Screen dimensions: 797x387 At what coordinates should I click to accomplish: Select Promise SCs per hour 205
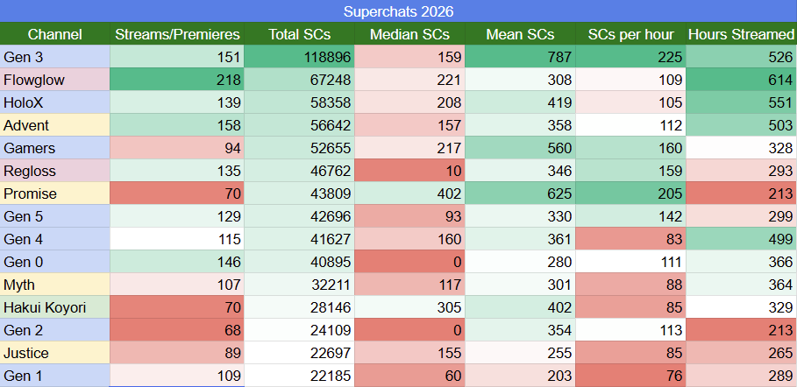coord(630,193)
